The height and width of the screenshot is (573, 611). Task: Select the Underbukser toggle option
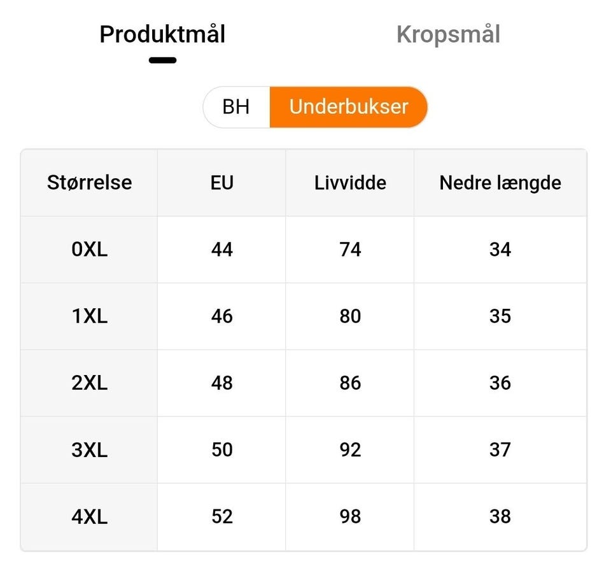[x=348, y=106]
